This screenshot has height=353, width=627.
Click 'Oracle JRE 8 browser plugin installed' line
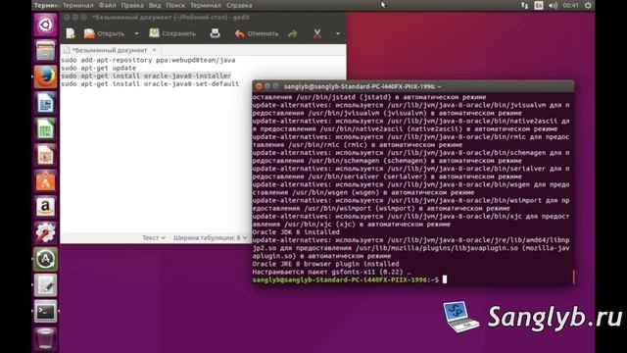[325, 264]
